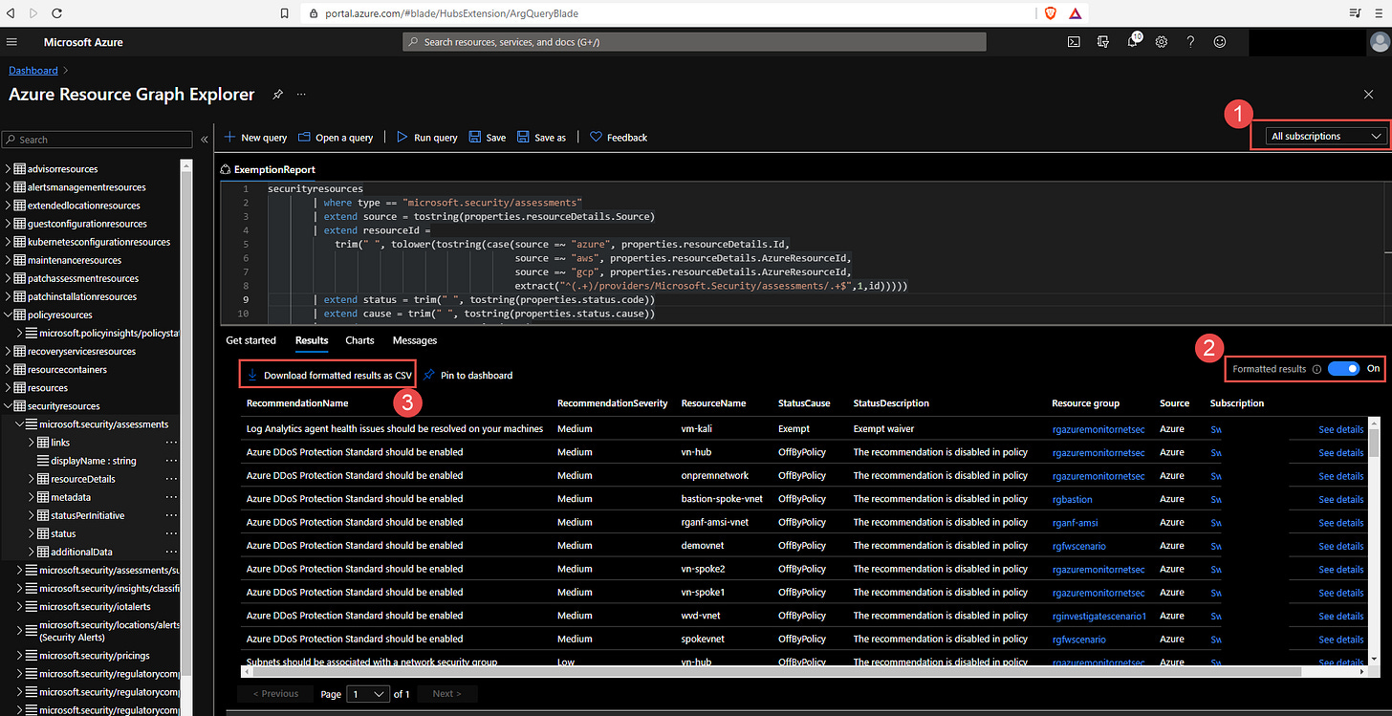Screen dimensions: 1392x716
Task: Open rginvestigatescenario1 resource group link
Action: (1098, 616)
